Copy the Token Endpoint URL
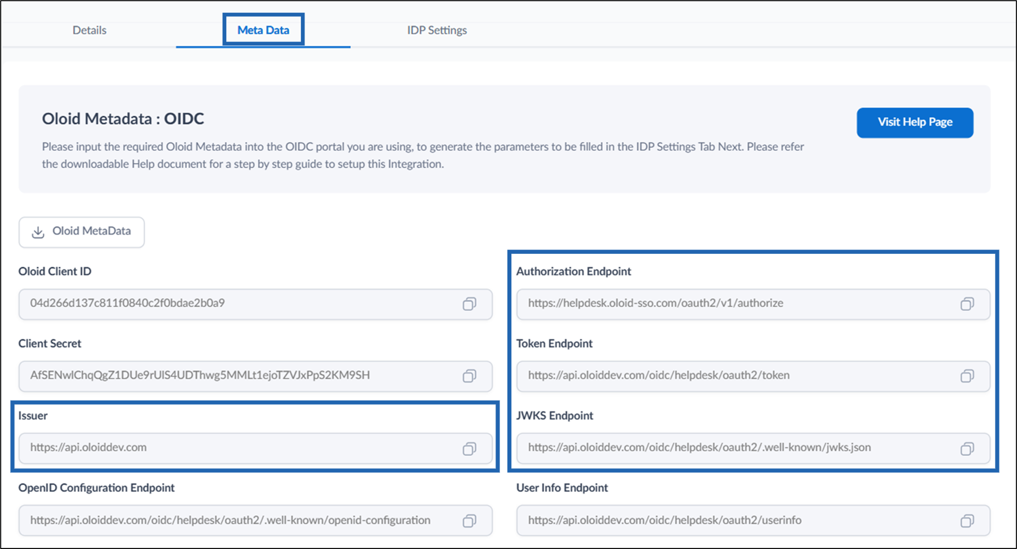 pos(967,376)
